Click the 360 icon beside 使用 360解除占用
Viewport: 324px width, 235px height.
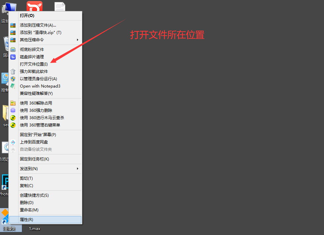click(x=13, y=103)
